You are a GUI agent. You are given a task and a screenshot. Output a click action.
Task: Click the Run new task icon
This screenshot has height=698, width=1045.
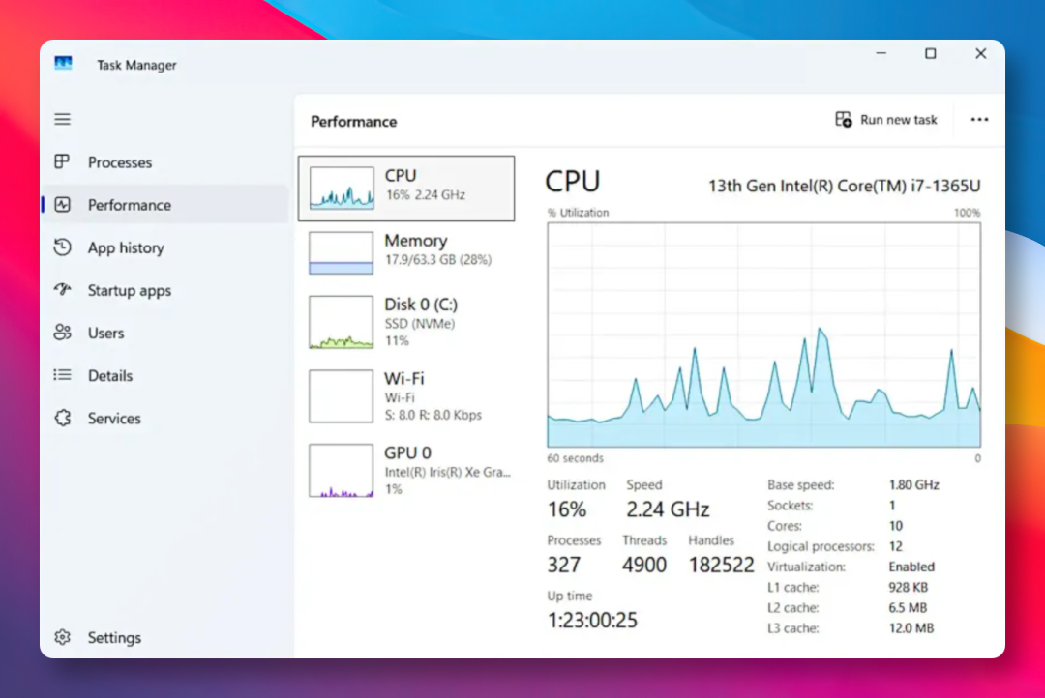(x=843, y=119)
